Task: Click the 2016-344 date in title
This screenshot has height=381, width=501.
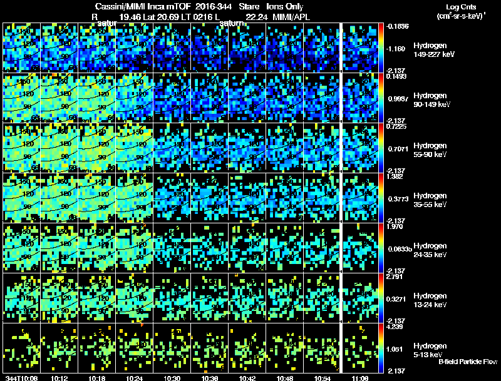Action: (x=214, y=7)
